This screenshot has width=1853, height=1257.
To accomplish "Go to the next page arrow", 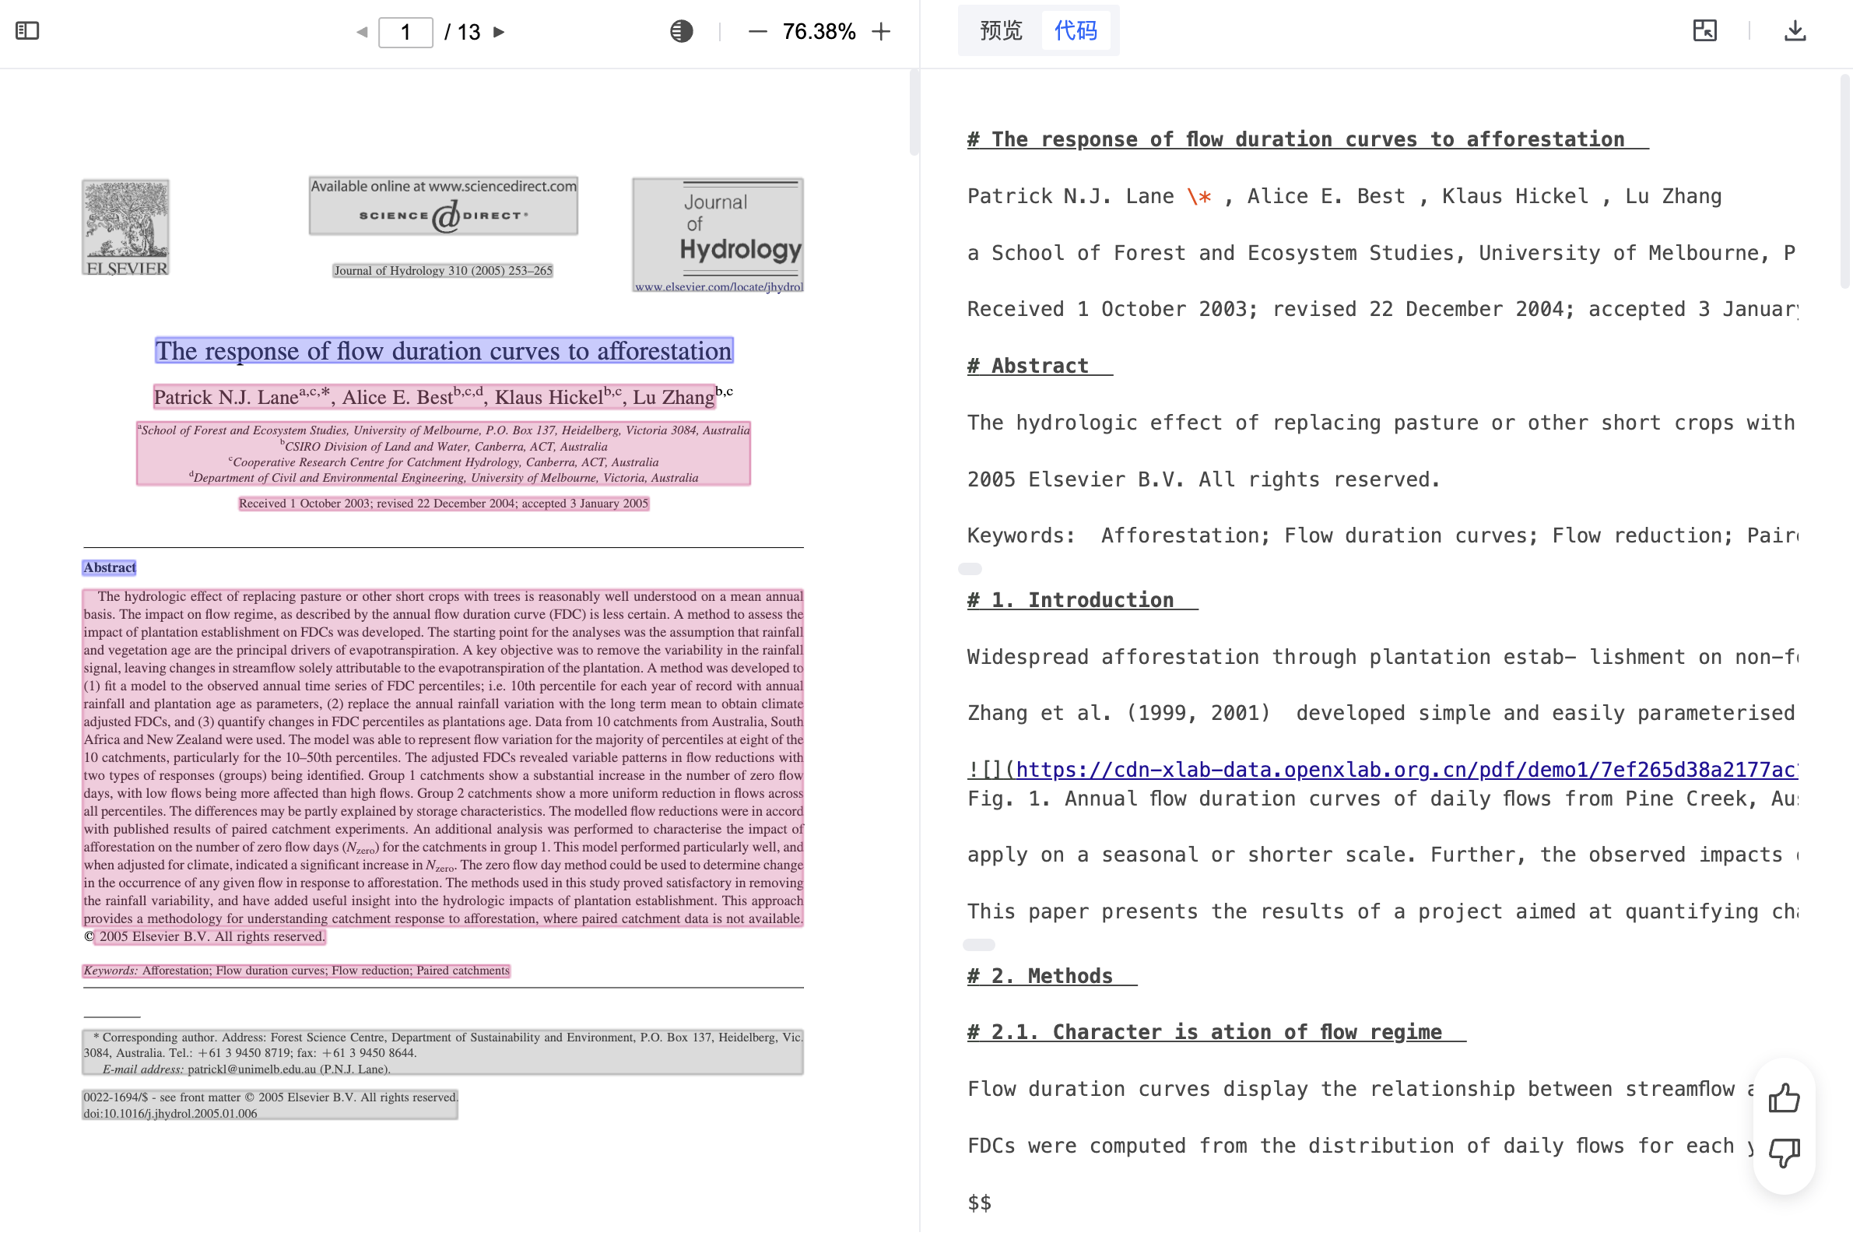I will (499, 32).
